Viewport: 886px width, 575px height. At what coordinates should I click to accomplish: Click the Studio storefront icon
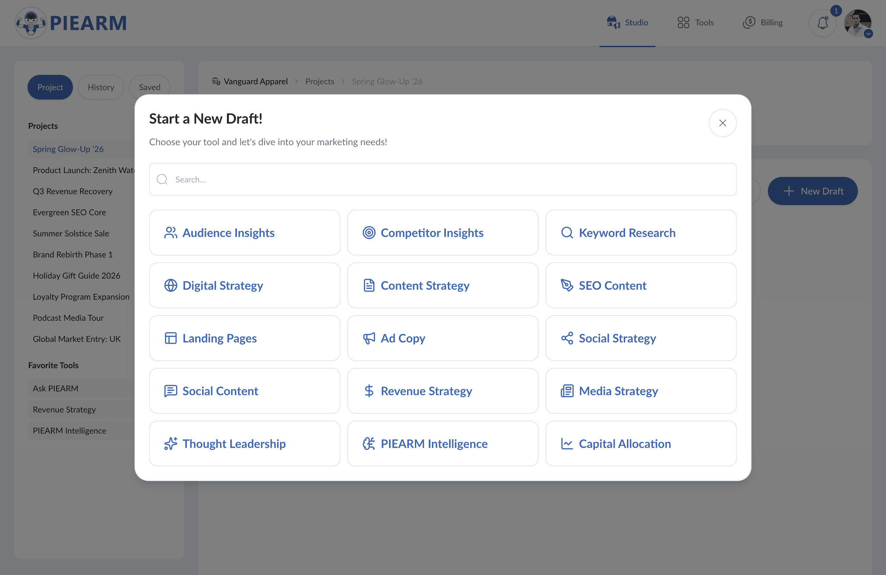[613, 22]
